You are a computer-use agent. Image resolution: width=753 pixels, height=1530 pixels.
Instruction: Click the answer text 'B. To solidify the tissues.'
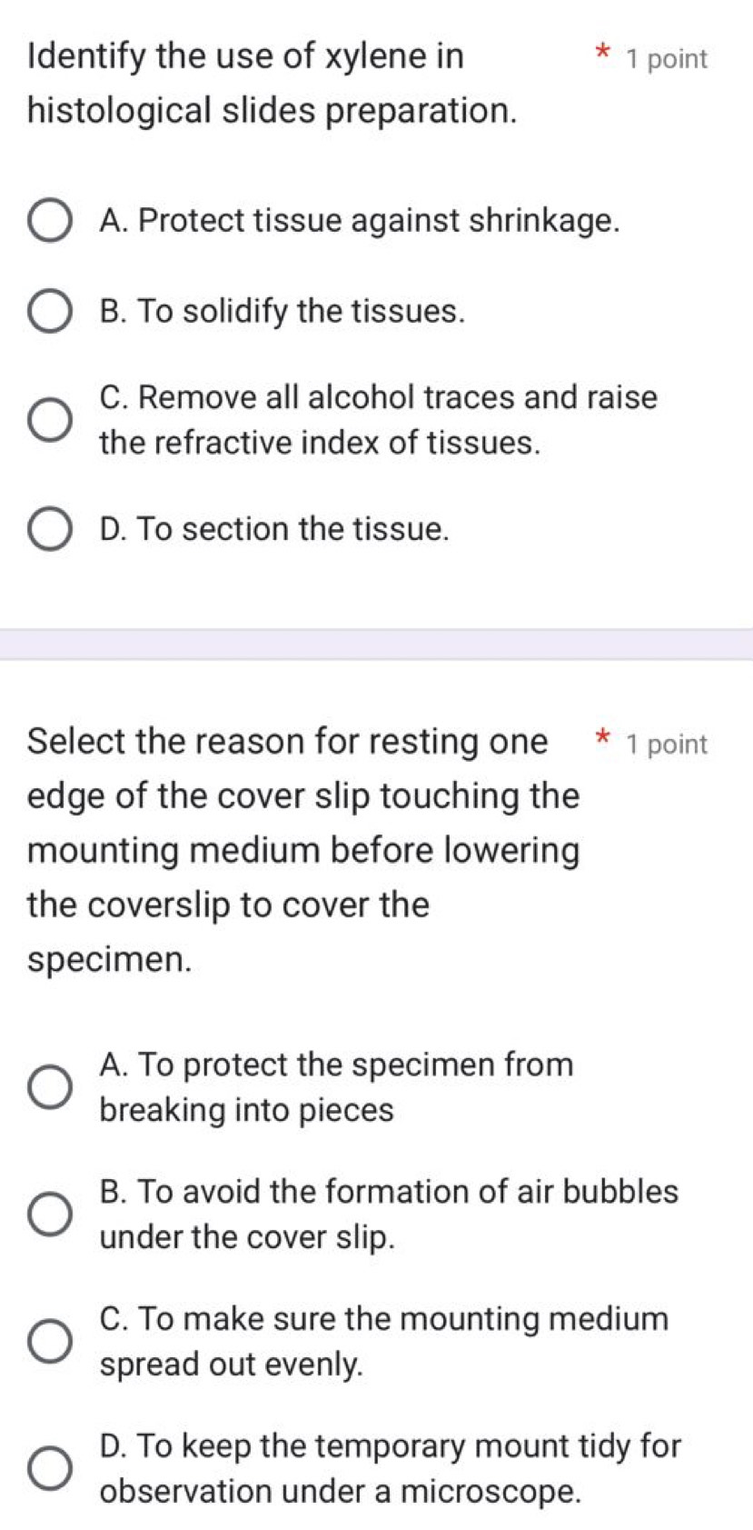pyautogui.click(x=282, y=311)
